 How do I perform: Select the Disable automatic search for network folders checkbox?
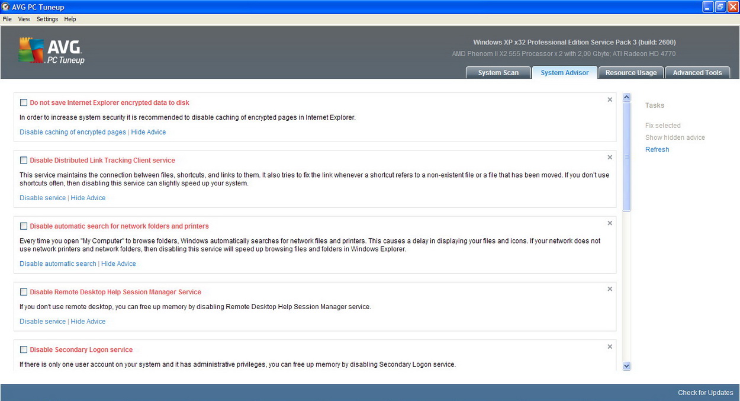24,226
